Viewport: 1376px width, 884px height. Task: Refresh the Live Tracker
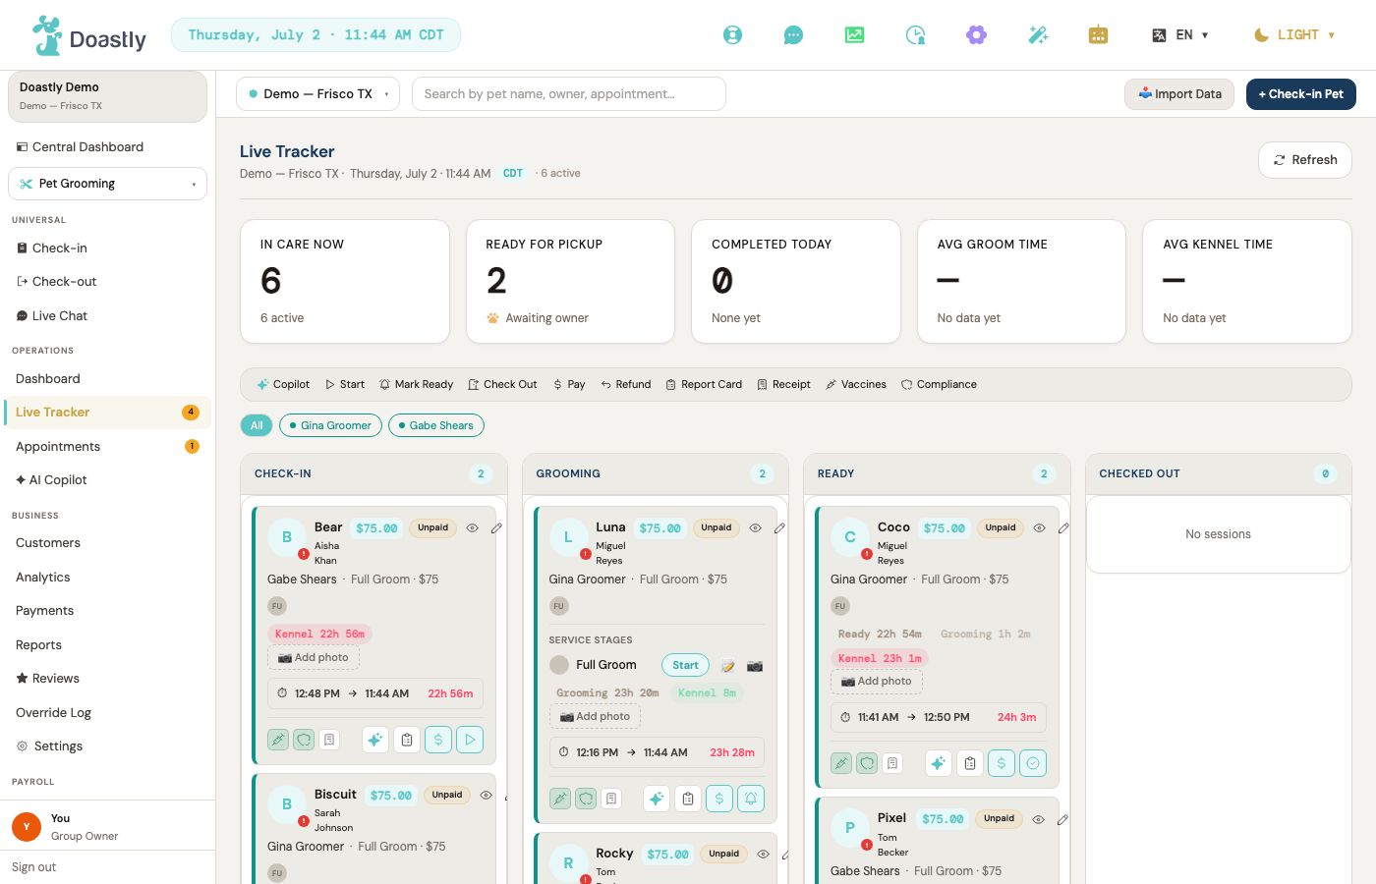point(1305,160)
